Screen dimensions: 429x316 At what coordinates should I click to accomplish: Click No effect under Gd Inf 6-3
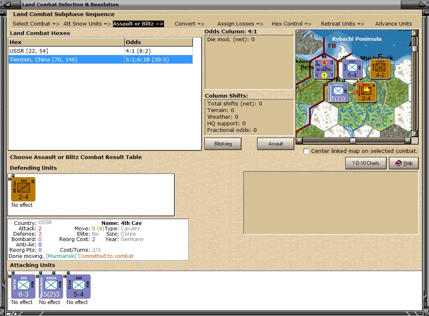pos(22,302)
